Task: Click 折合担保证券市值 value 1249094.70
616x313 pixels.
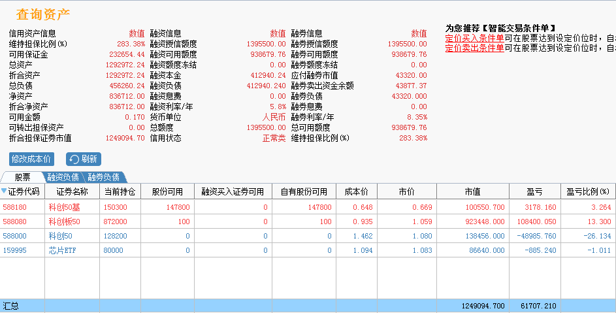Action: [125, 138]
